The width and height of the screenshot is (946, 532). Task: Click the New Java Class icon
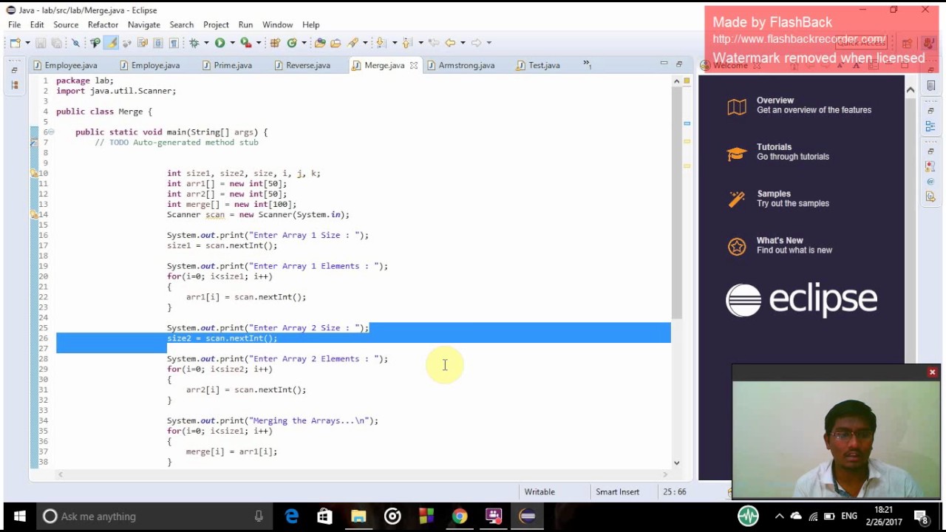pyautogui.click(x=292, y=43)
